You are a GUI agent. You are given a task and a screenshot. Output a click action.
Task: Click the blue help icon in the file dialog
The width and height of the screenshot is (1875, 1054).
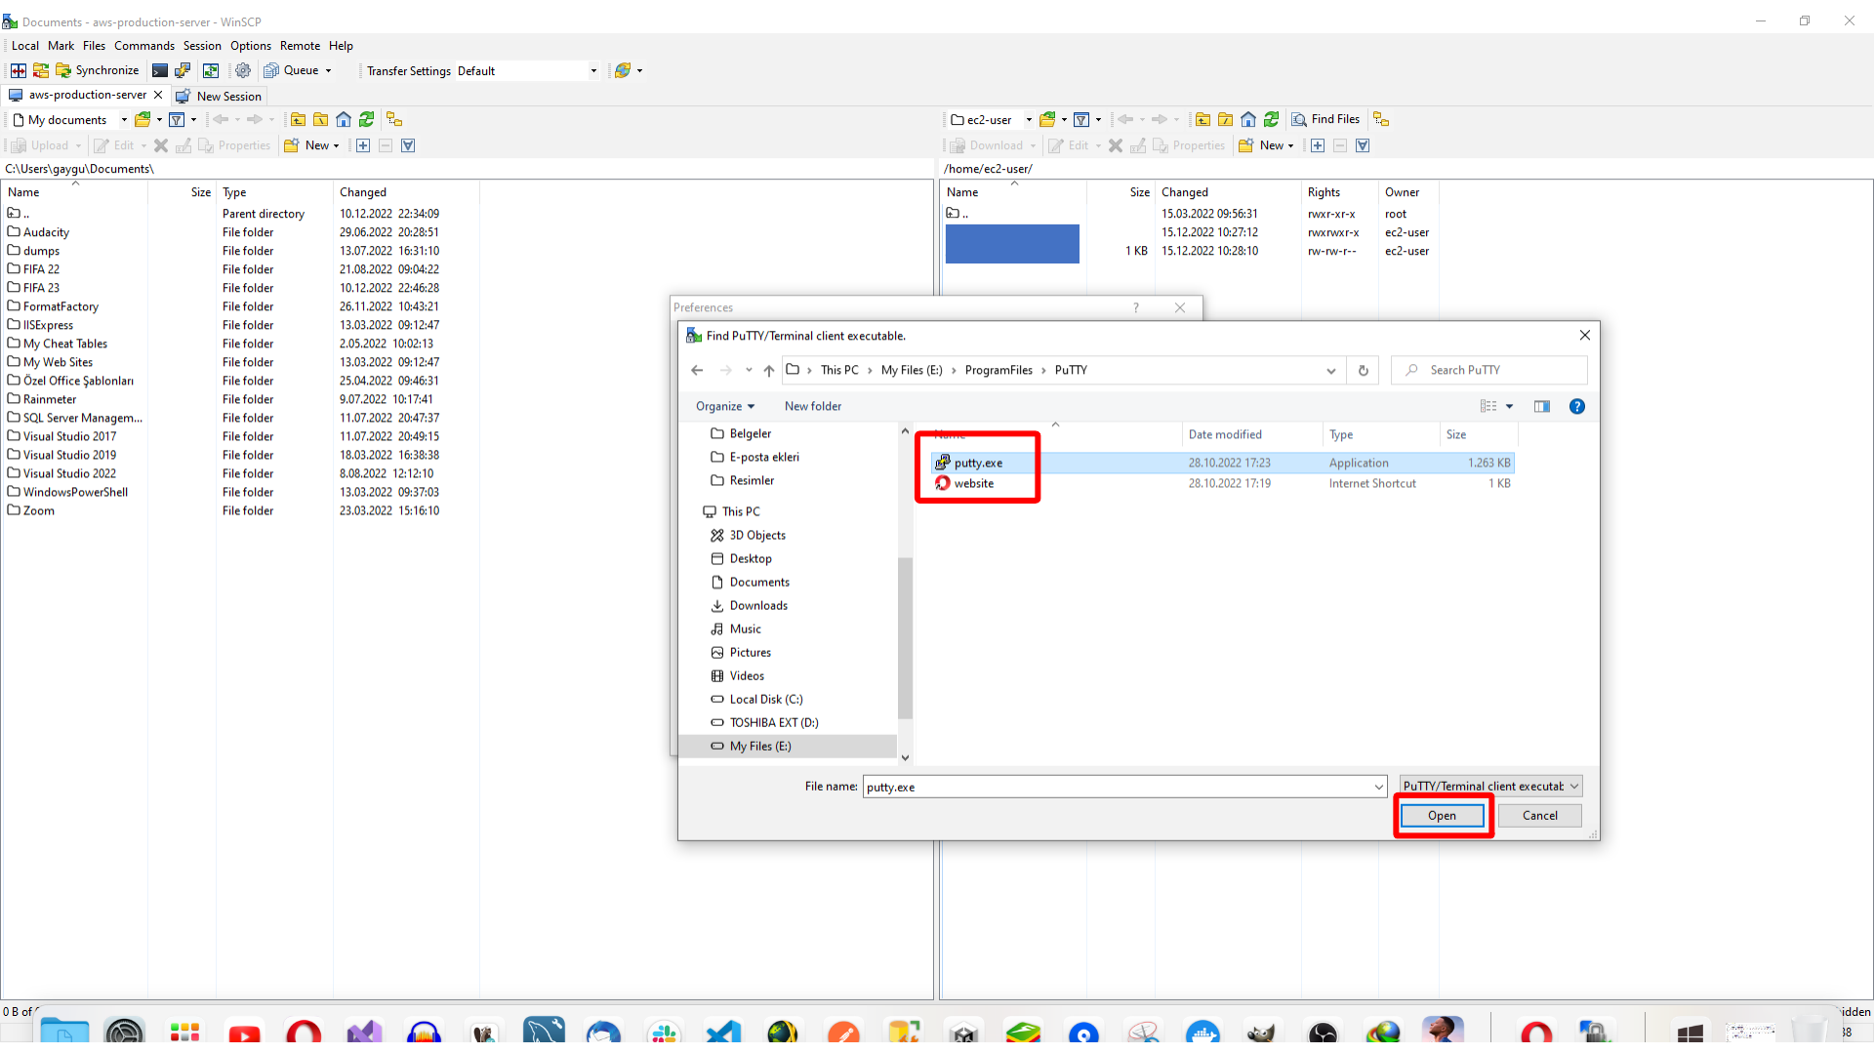pyautogui.click(x=1576, y=406)
